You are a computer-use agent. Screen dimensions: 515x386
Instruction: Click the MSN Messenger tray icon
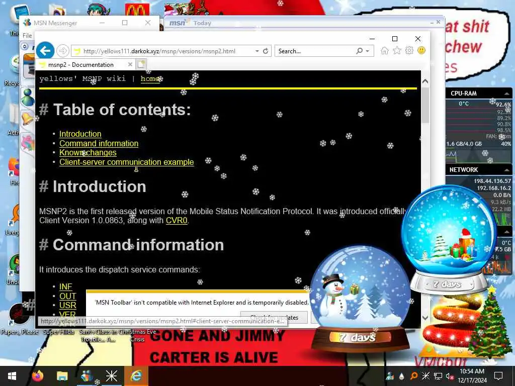(x=390, y=376)
